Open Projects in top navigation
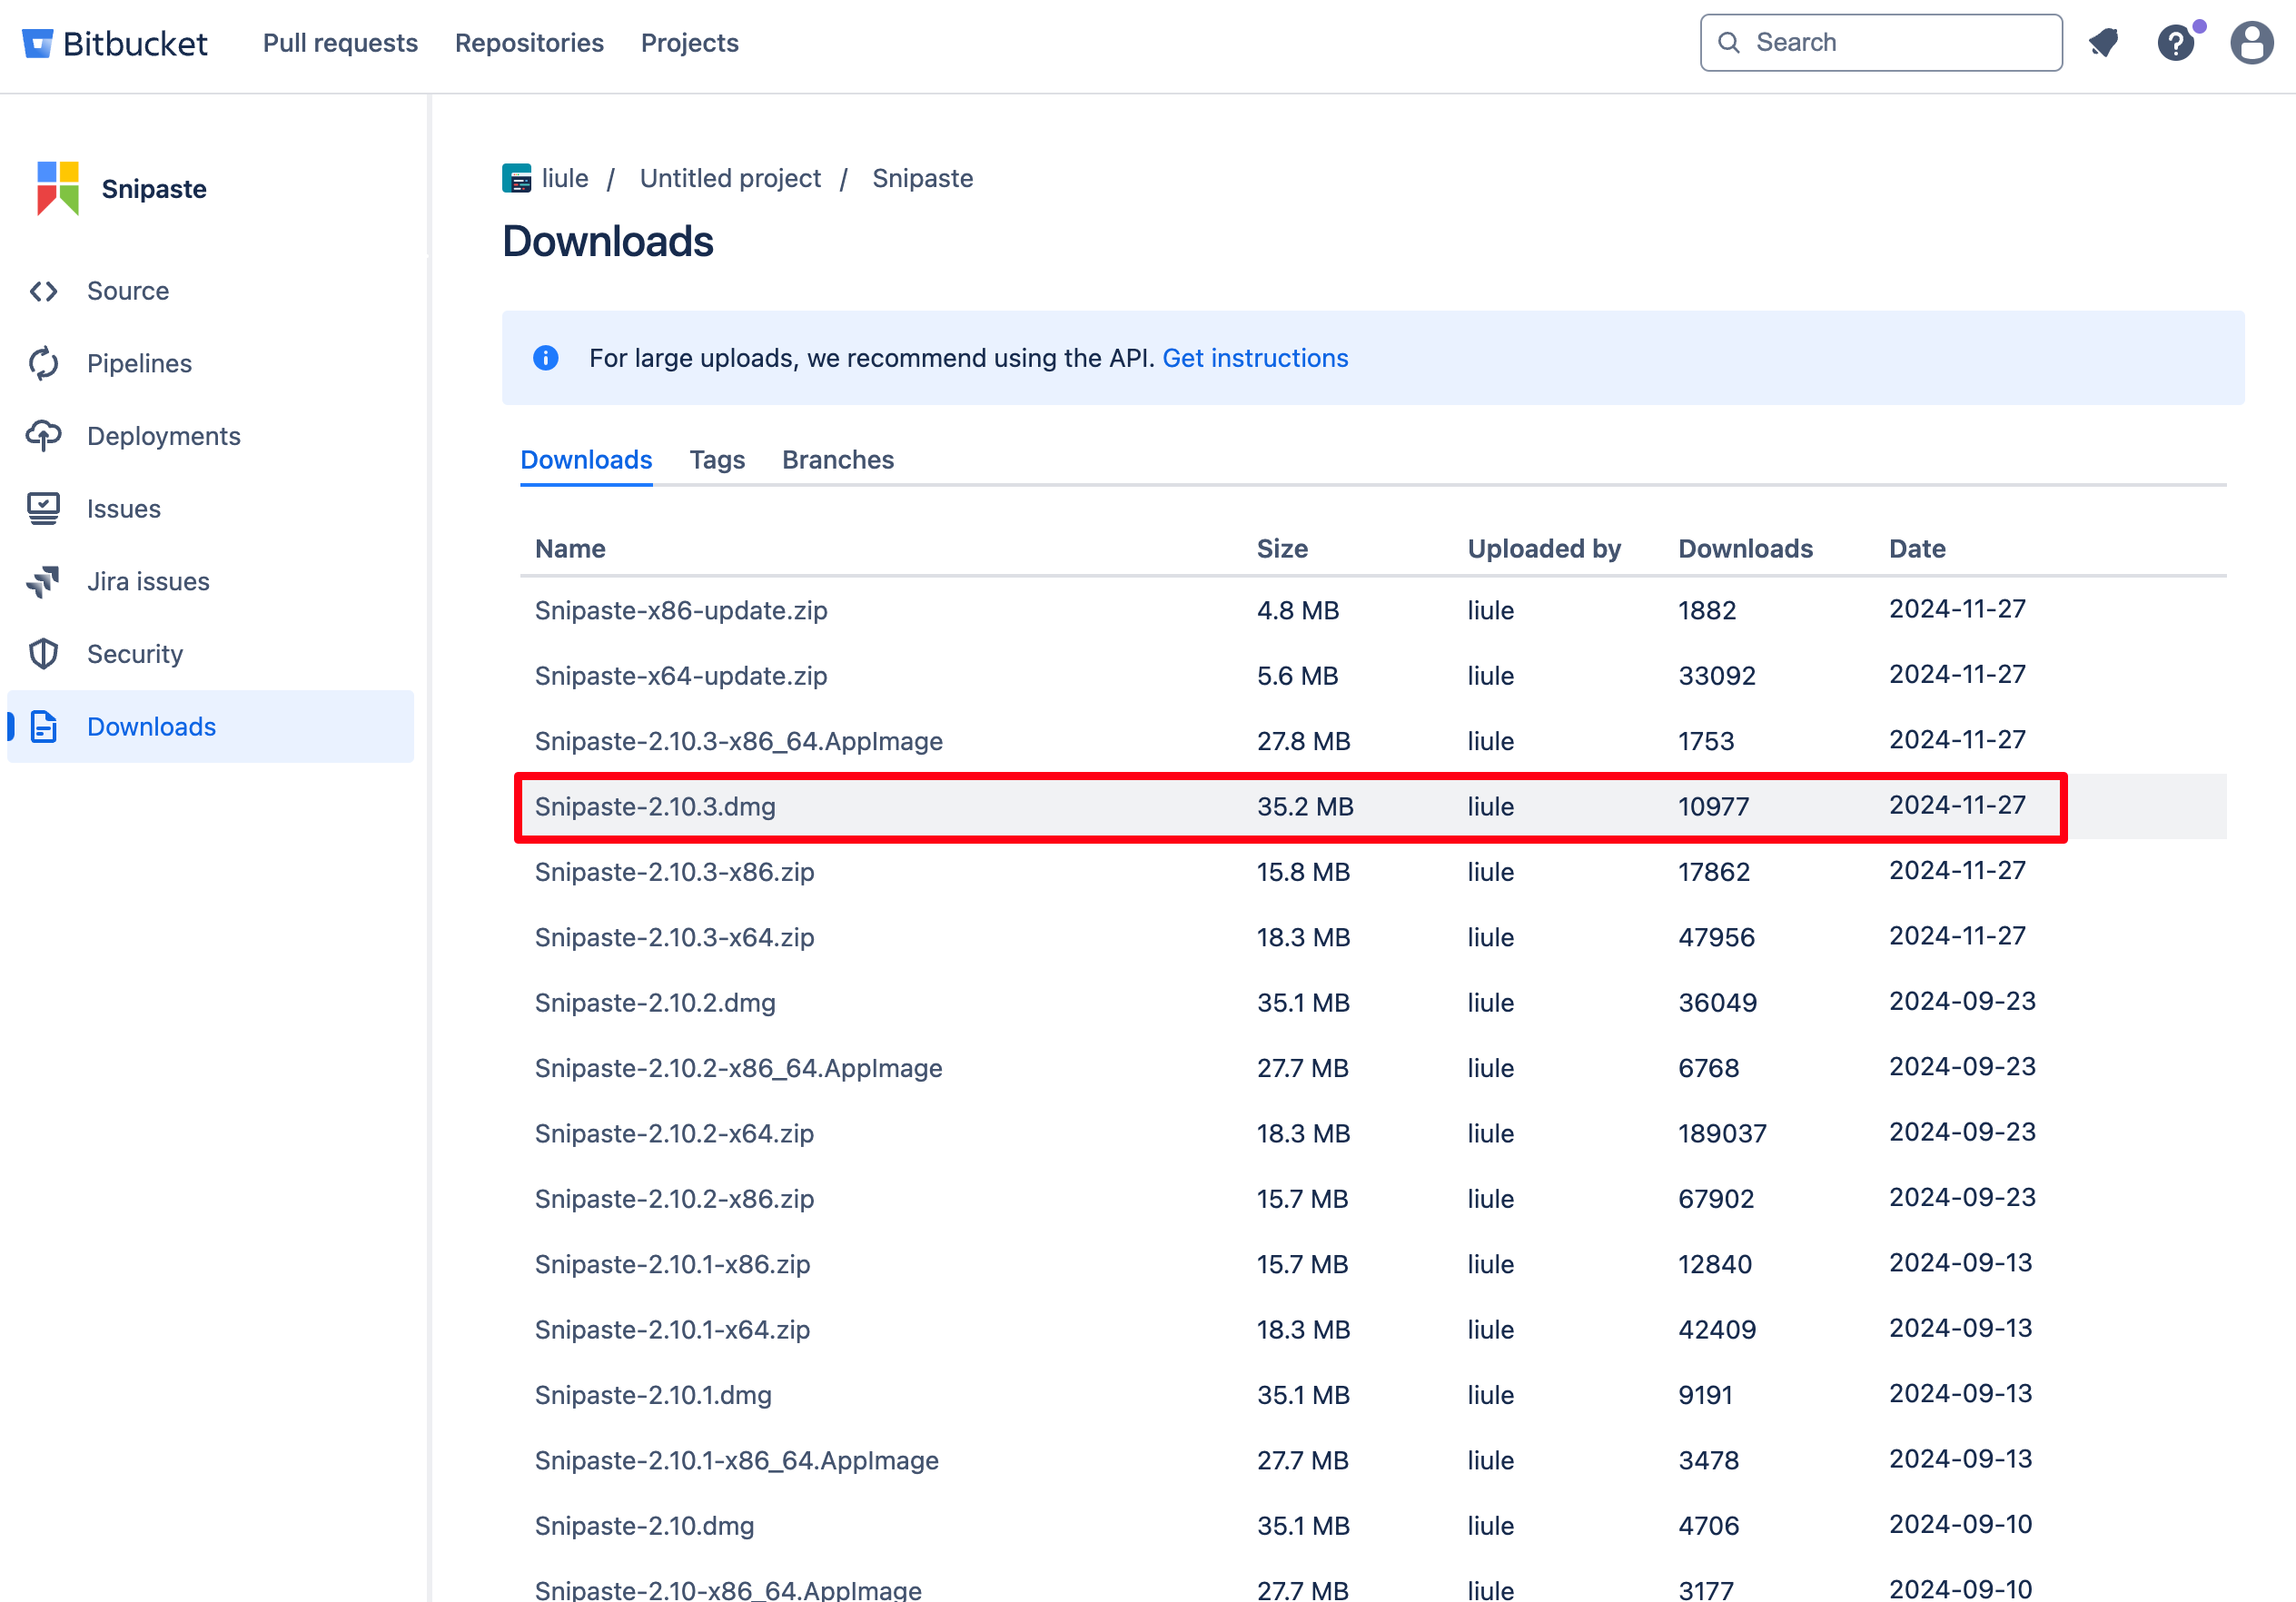 point(689,43)
